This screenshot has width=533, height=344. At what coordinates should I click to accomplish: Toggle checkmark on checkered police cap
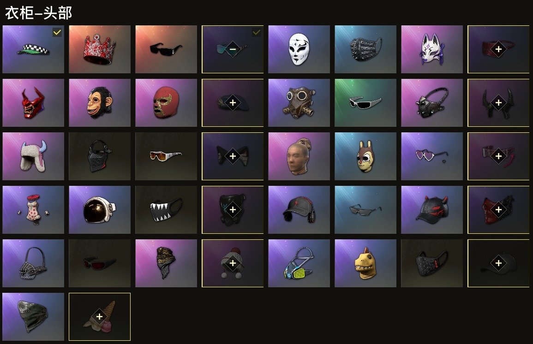(x=57, y=32)
